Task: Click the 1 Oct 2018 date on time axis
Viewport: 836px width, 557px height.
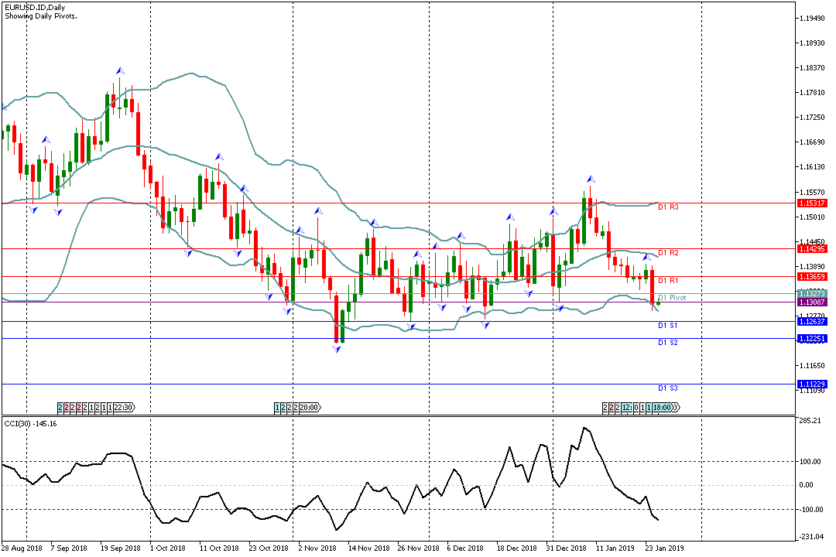Action: (x=169, y=548)
